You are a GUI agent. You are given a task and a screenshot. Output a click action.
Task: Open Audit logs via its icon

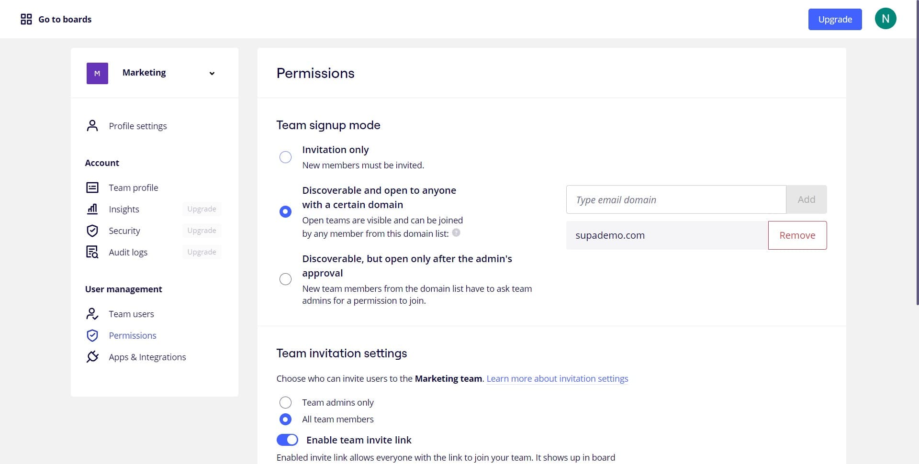click(x=92, y=252)
